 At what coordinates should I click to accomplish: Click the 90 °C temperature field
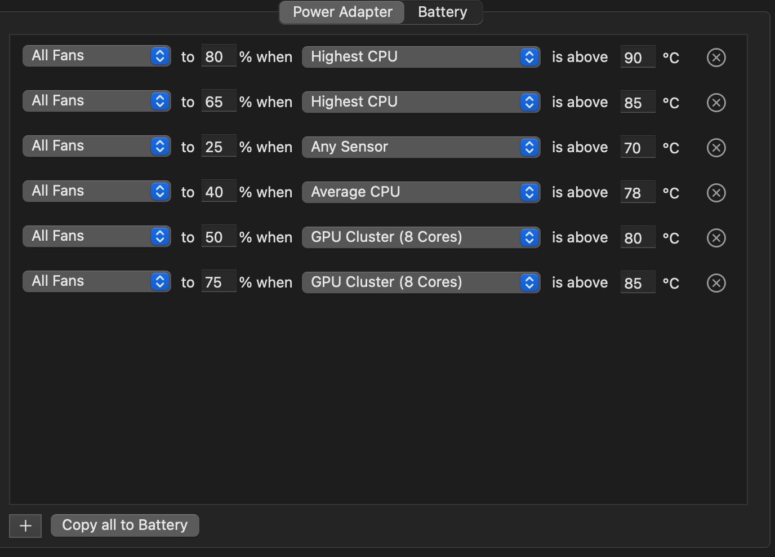tap(637, 57)
